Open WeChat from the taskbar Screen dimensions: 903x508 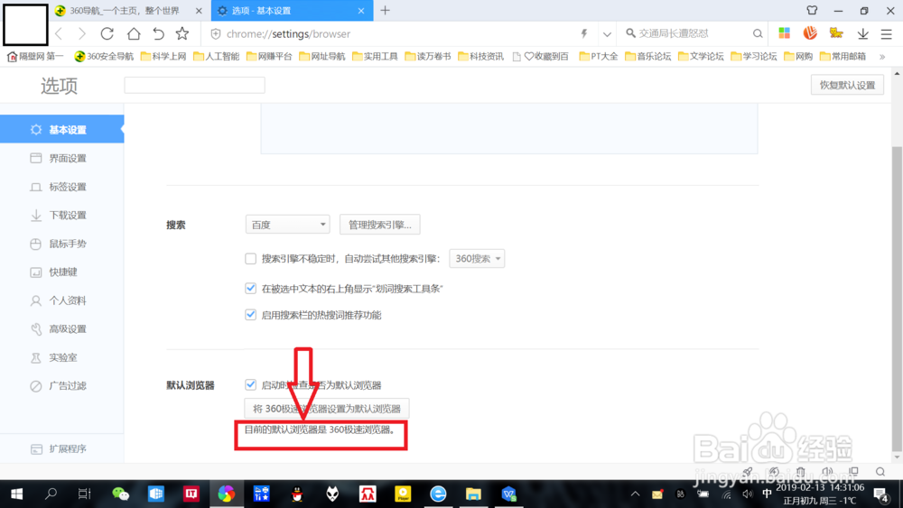tap(120, 494)
